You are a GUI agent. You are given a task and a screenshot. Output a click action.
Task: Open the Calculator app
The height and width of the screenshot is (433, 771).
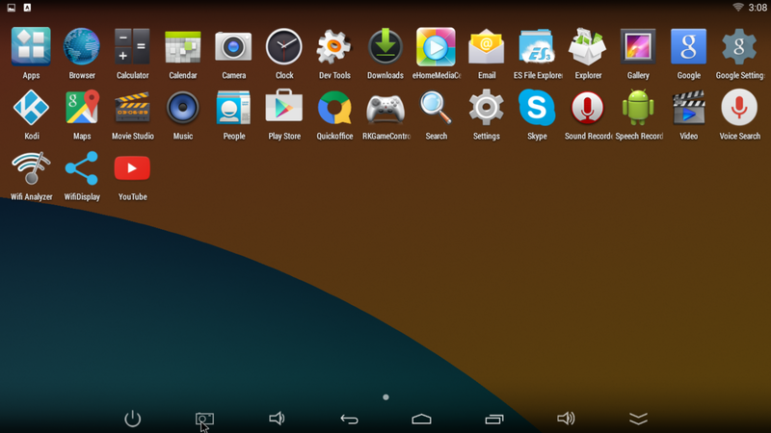coord(132,47)
